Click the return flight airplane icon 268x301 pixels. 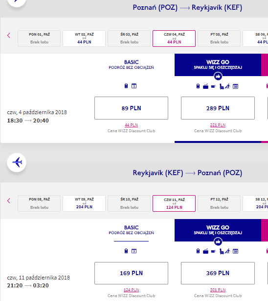pos(17,162)
